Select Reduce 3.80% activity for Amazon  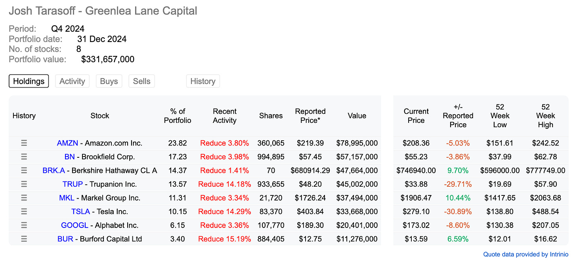225,143
